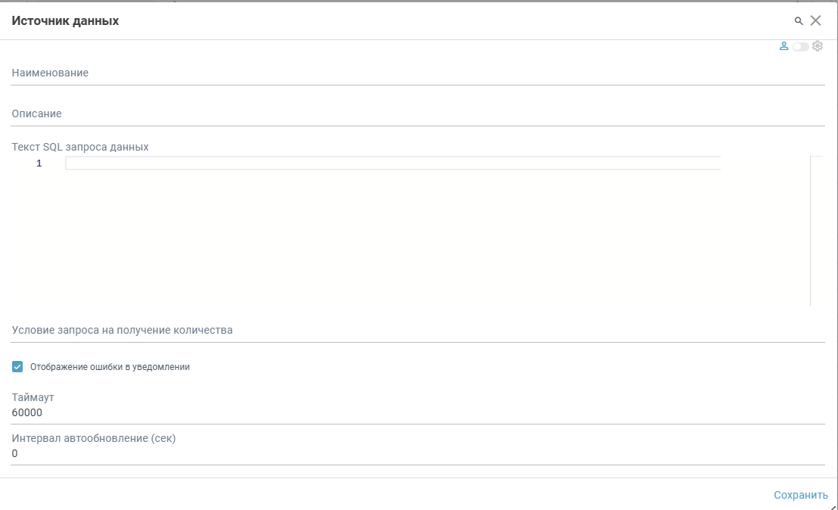Toggle the switch between user and gear icons
The height and width of the screenshot is (510, 838).
point(801,45)
